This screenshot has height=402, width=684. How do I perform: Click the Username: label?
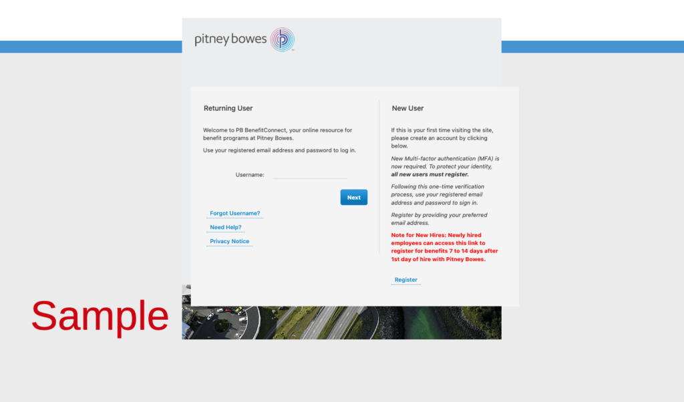(250, 175)
